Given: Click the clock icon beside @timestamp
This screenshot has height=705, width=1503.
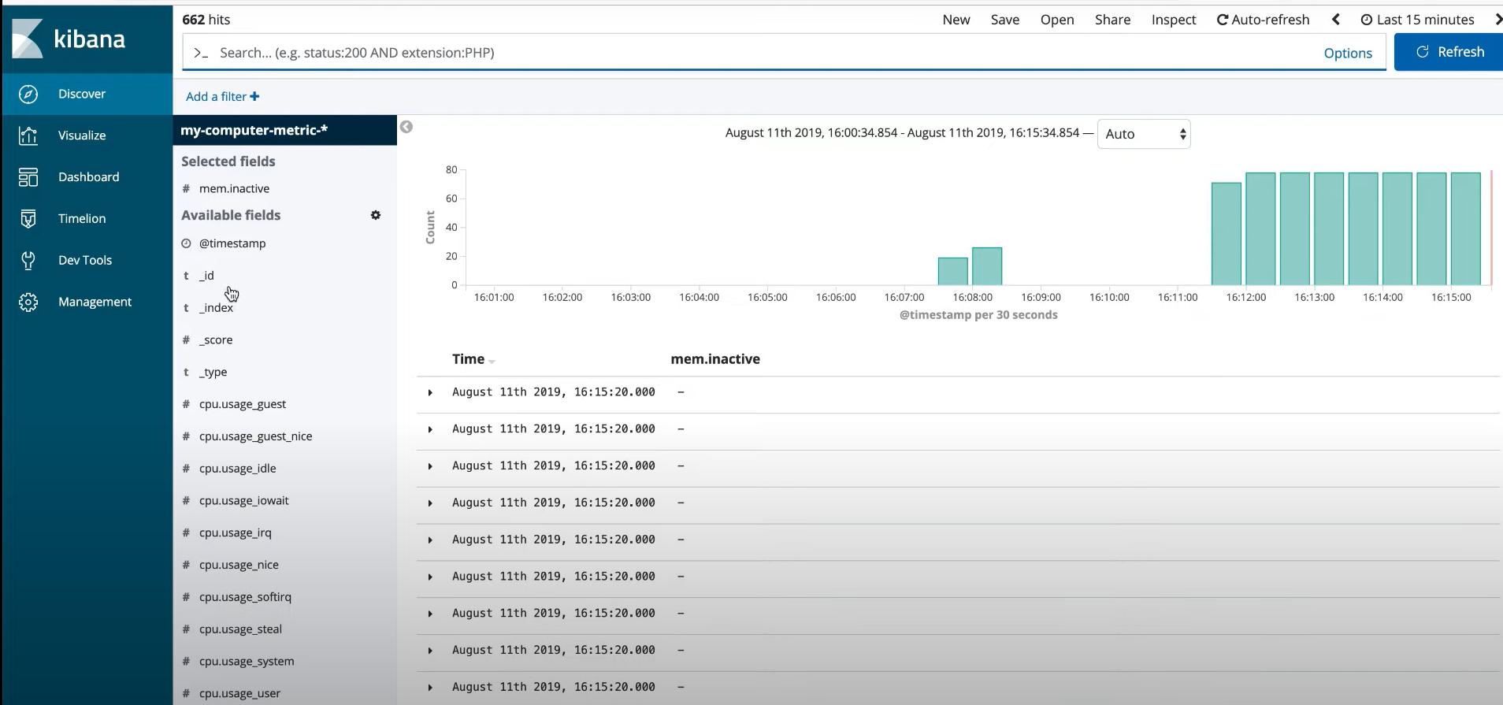Looking at the screenshot, I should [186, 243].
